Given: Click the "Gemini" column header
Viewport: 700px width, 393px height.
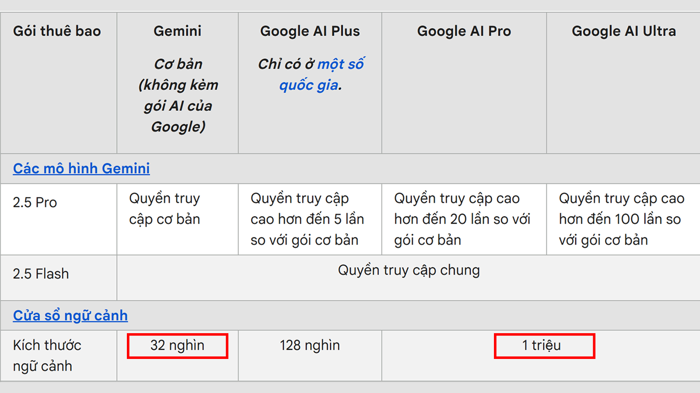Looking at the screenshot, I should [178, 31].
